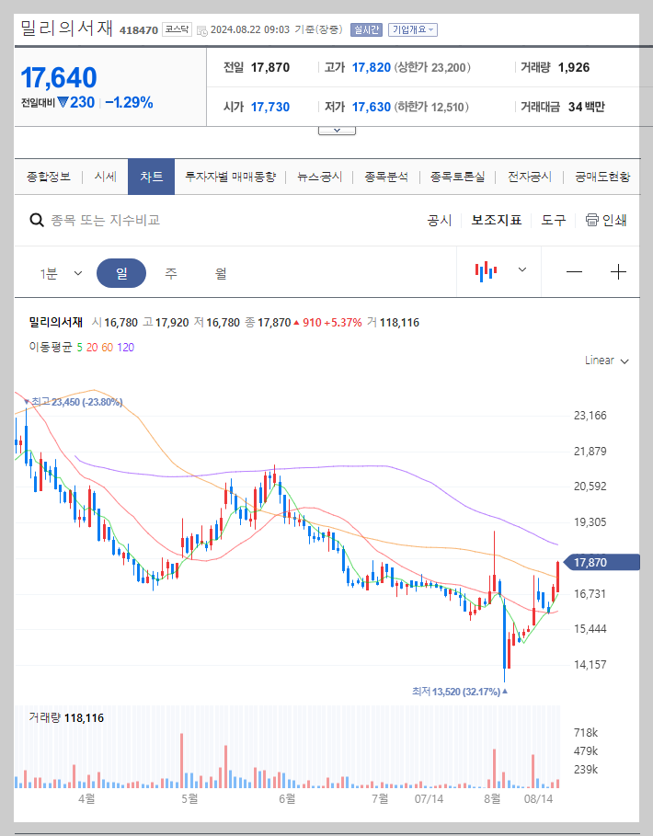
Task: Switch to the 시세 tab
Action: [105, 176]
